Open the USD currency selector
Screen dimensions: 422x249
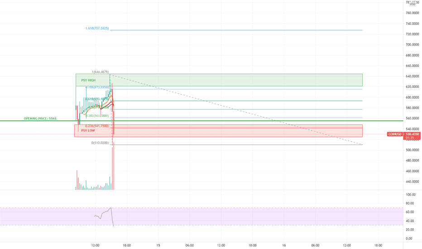tap(412, 4)
